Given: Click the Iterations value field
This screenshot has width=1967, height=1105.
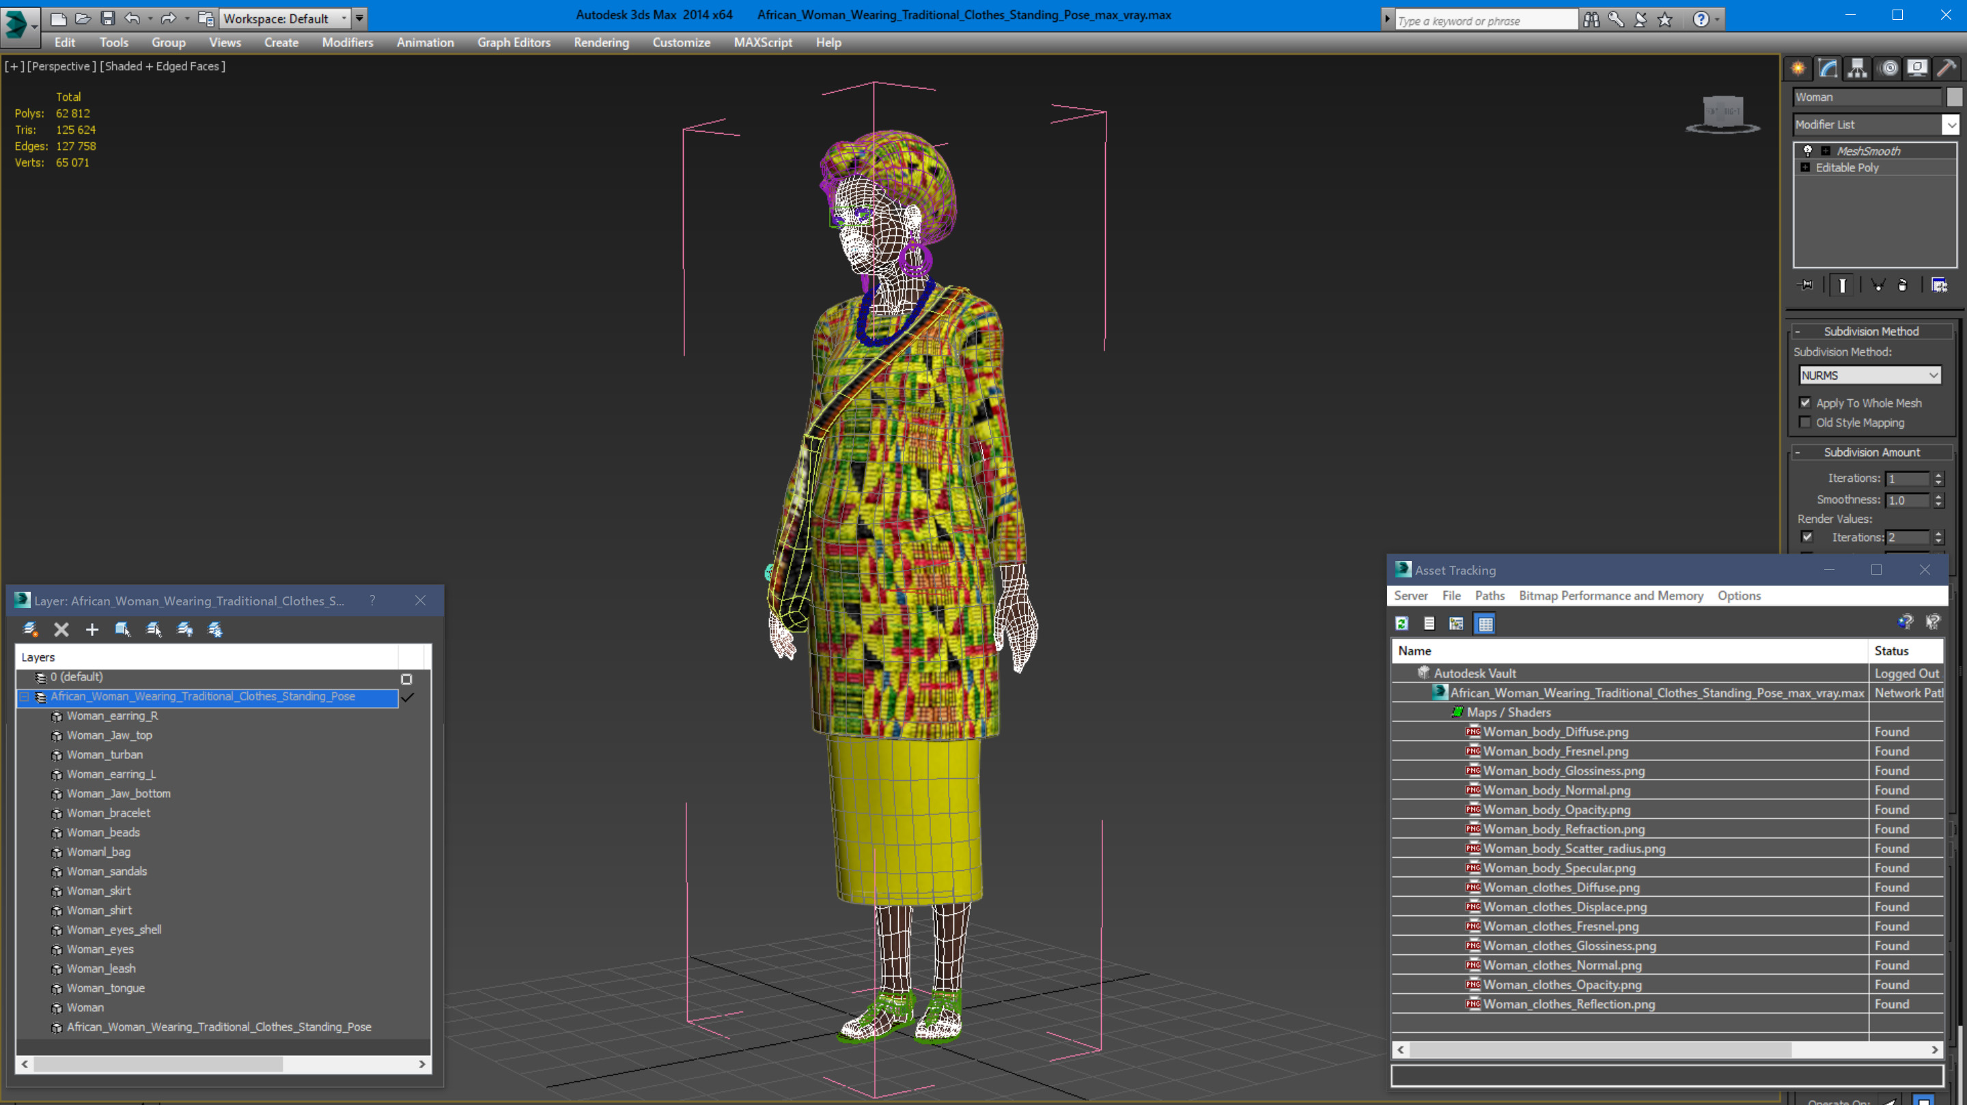Looking at the screenshot, I should 1908,479.
